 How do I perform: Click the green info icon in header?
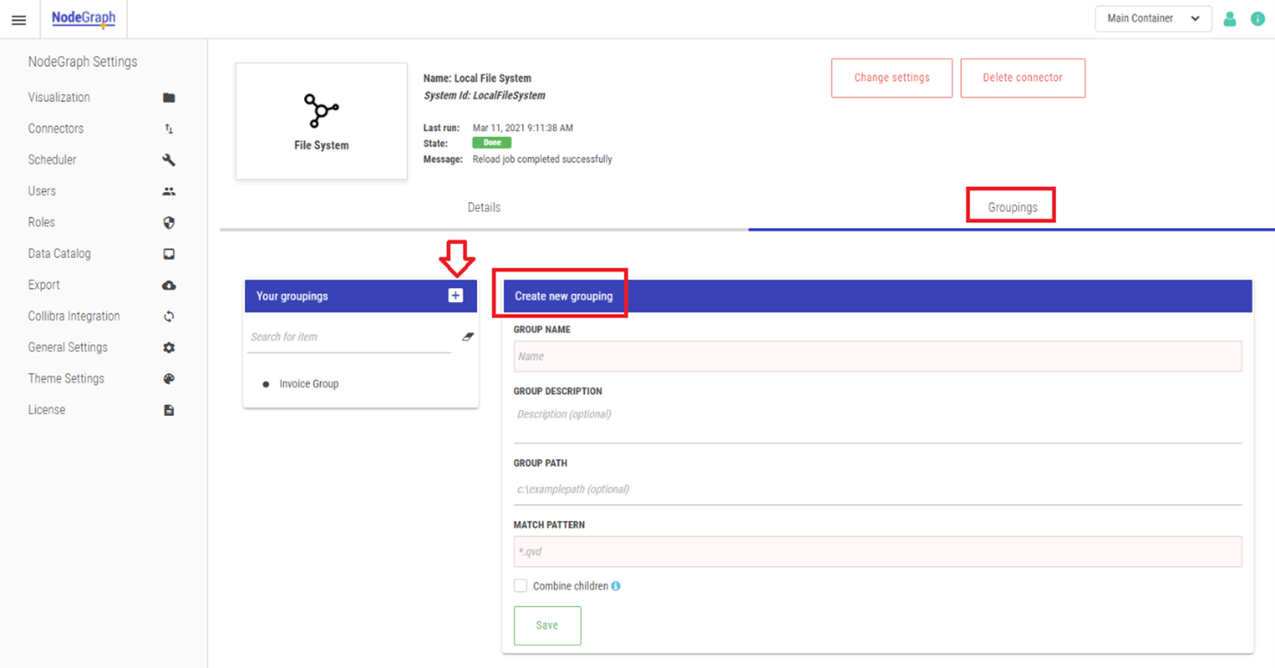point(1257,19)
